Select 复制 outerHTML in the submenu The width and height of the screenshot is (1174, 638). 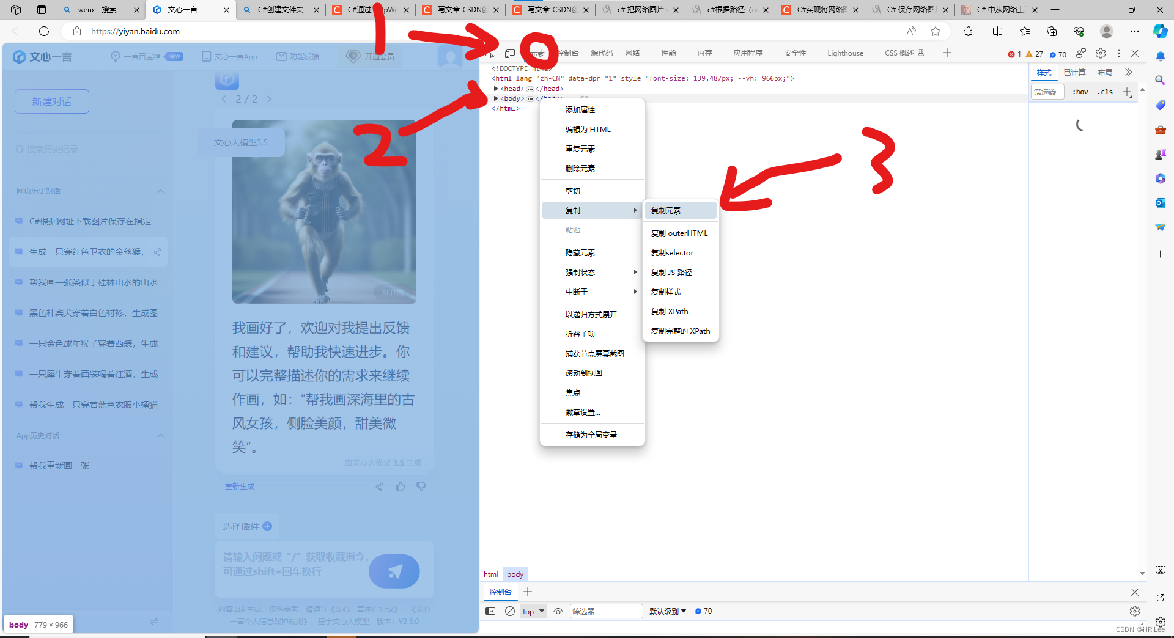tap(681, 233)
